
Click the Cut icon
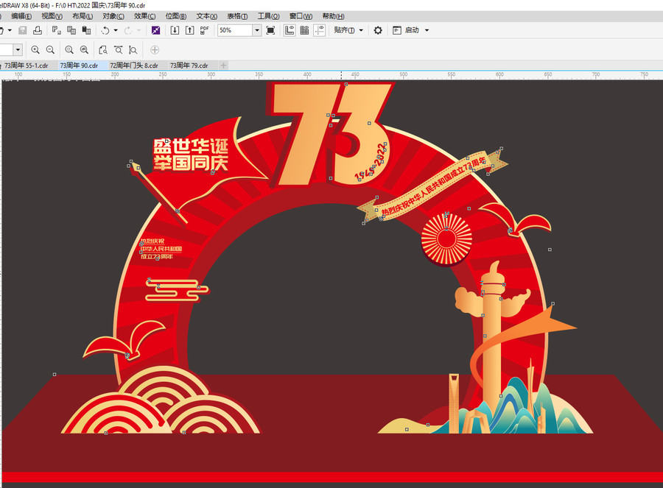pyautogui.click(x=56, y=30)
